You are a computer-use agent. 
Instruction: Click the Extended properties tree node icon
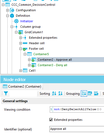coord(25,38)
